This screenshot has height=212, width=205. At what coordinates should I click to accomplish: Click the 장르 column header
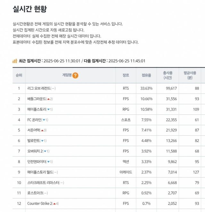pos(126,75)
